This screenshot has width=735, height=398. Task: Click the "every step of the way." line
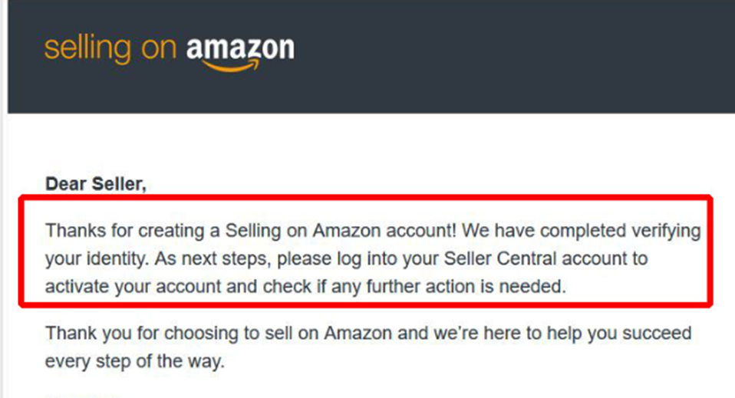[x=135, y=361]
